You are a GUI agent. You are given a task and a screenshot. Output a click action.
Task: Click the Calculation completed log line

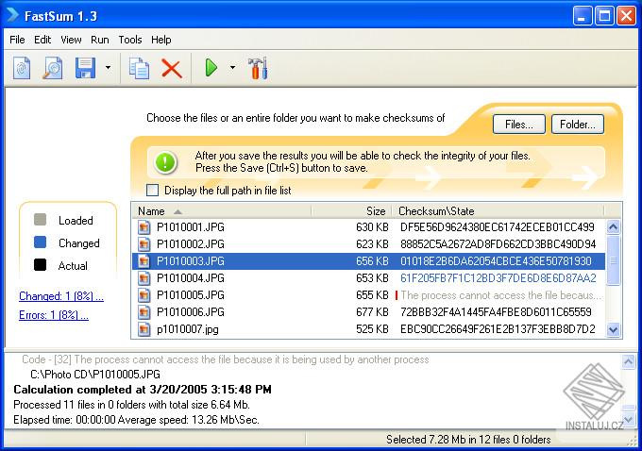[143, 390]
